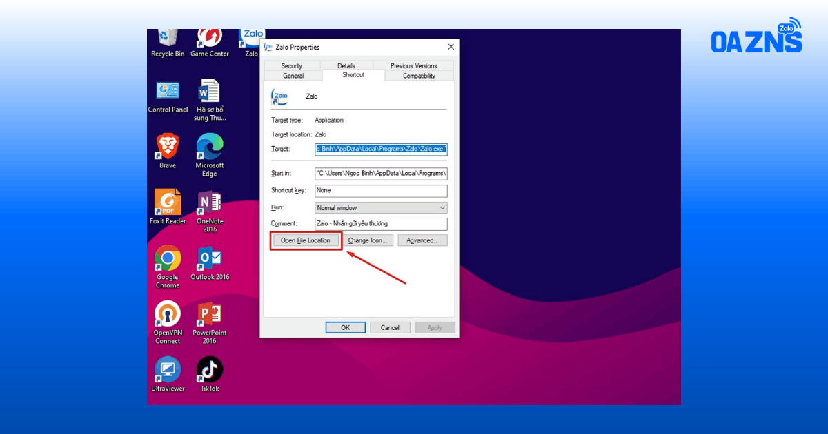Cancel the Zalo Properties dialog
Screen dimensions: 828x434
coord(391,327)
